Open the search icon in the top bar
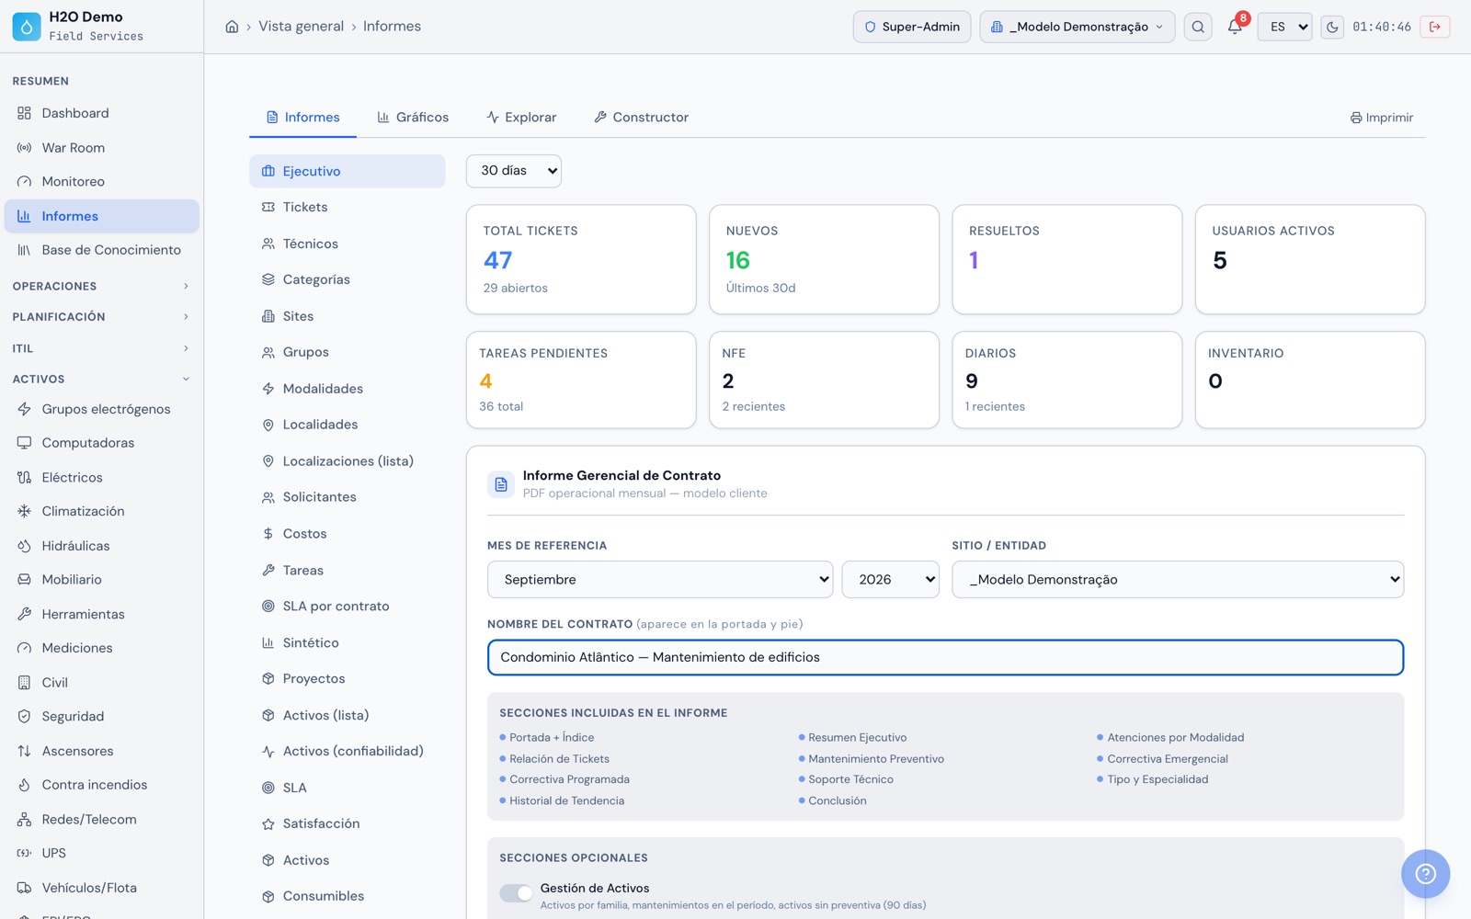 1198,27
